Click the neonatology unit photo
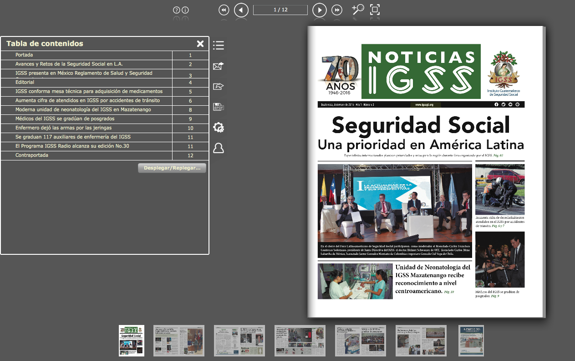The height and width of the screenshot is (361, 575). click(x=355, y=281)
